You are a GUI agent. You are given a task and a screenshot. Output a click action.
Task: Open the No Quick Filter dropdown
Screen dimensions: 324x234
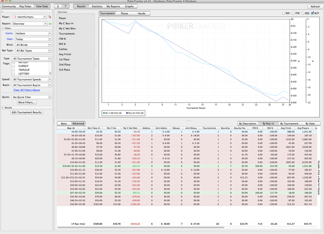(x=31, y=97)
